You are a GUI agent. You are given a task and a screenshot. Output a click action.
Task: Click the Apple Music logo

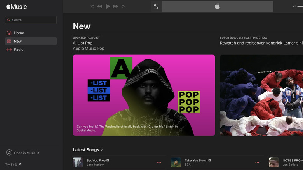point(16,7)
